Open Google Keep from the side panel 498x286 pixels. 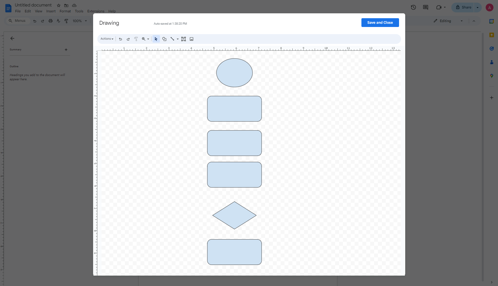[492, 35]
